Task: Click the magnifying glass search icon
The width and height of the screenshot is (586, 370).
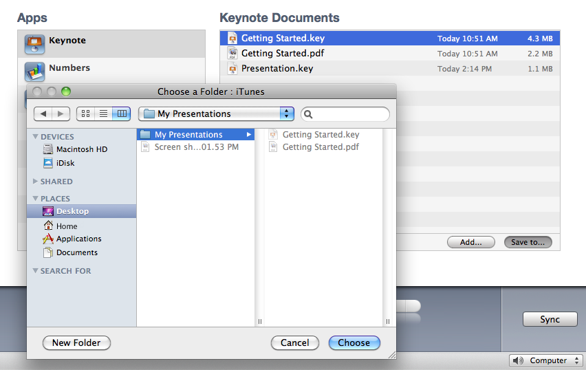Action: [308, 114]
